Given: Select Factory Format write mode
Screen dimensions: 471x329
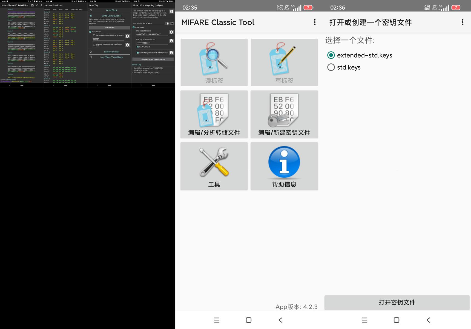Looking at the screenshot, I should [91, 52].
